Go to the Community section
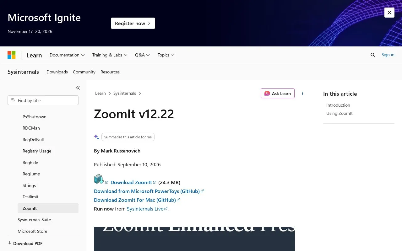Viewport: 402px width, 251px height. 84,72
